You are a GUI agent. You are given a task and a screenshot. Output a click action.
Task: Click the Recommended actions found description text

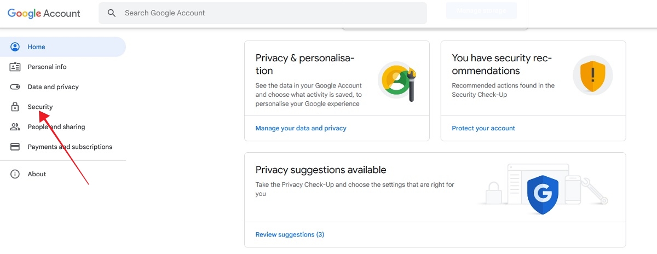tap(503, 90)
